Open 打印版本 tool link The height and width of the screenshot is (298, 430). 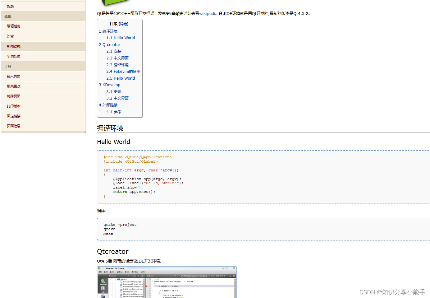tap(14, 106)
